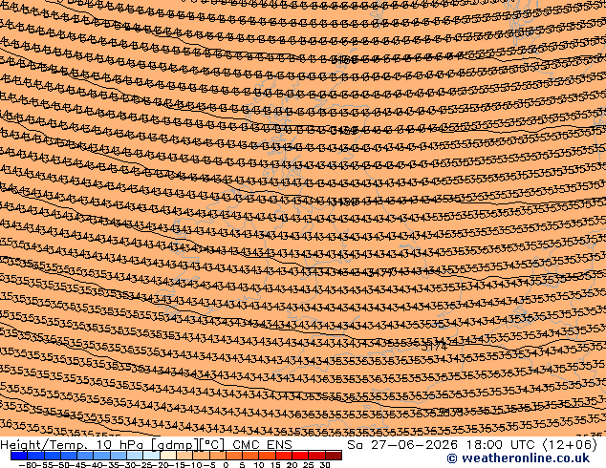Open the weatheronline.co.uk copyright link
This screenshot has width=606, height=468.
(518, 458)
